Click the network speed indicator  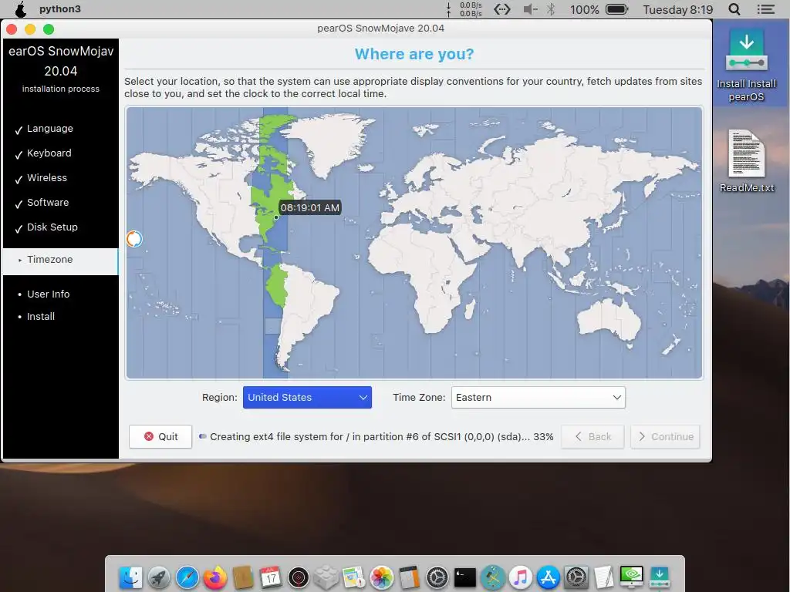[464, 9]
